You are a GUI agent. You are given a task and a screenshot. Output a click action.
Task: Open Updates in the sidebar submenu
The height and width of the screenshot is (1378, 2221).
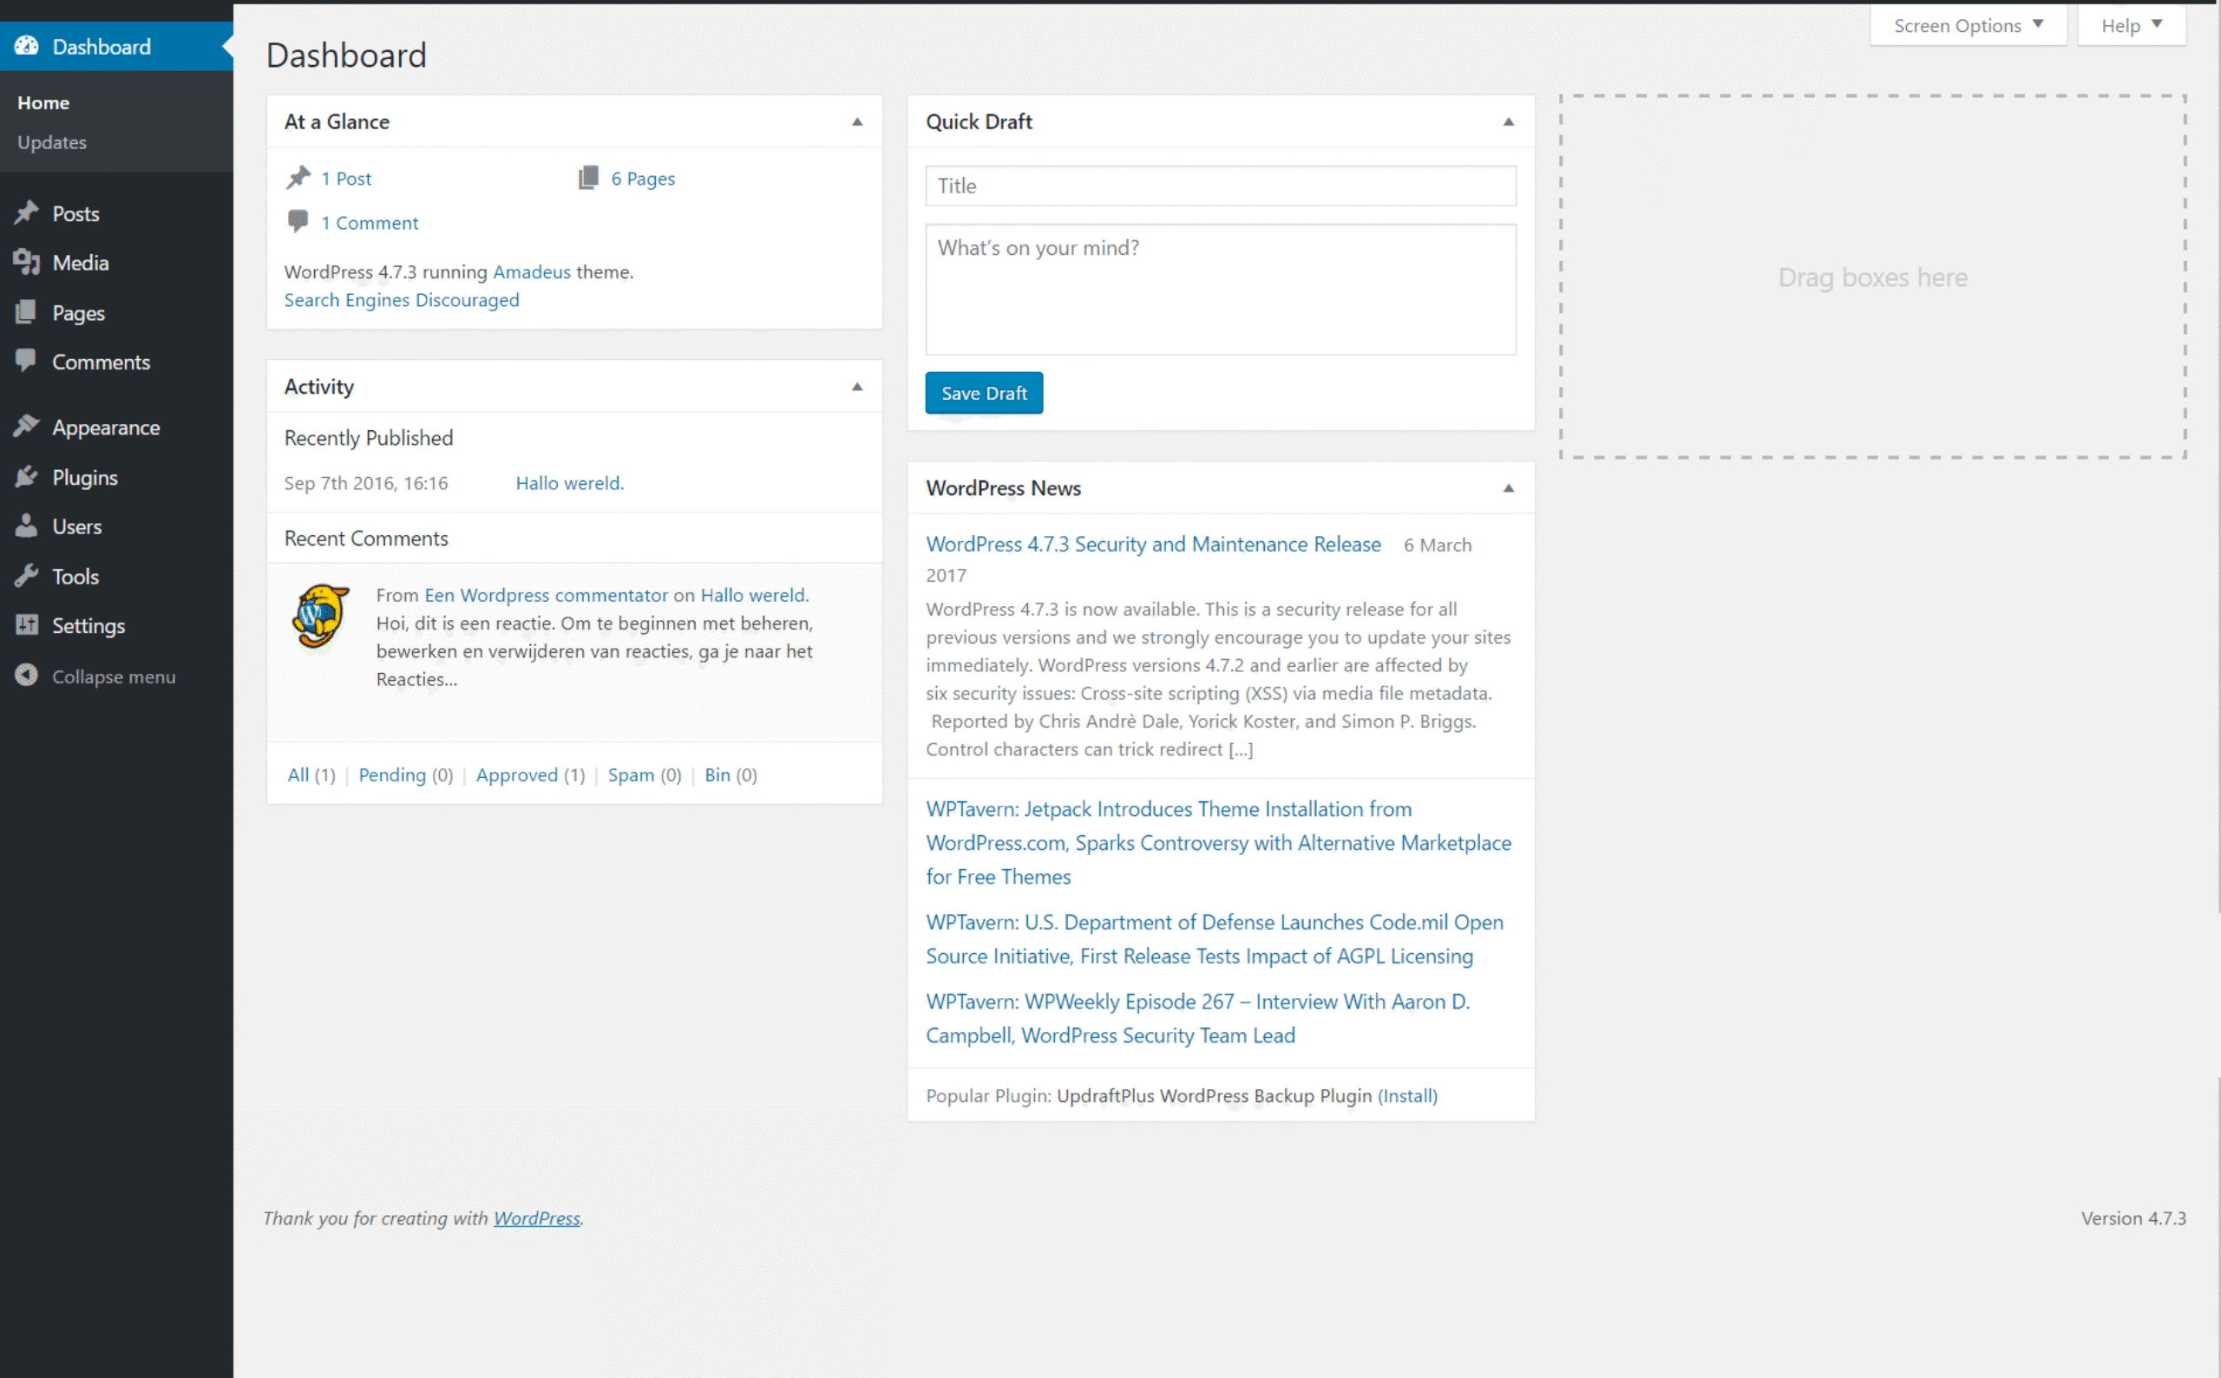click(52, 142)
